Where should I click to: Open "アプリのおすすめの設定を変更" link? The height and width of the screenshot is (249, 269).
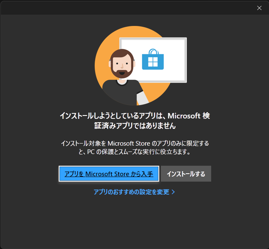[134, 192]
